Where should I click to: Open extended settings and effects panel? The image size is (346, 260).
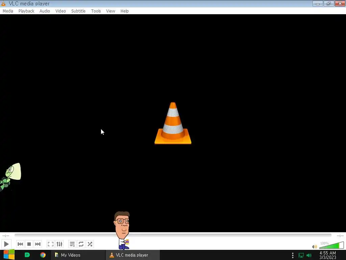[59, 244]
